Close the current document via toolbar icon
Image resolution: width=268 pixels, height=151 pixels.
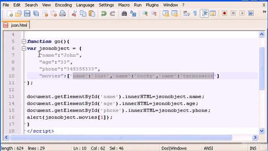45,13
